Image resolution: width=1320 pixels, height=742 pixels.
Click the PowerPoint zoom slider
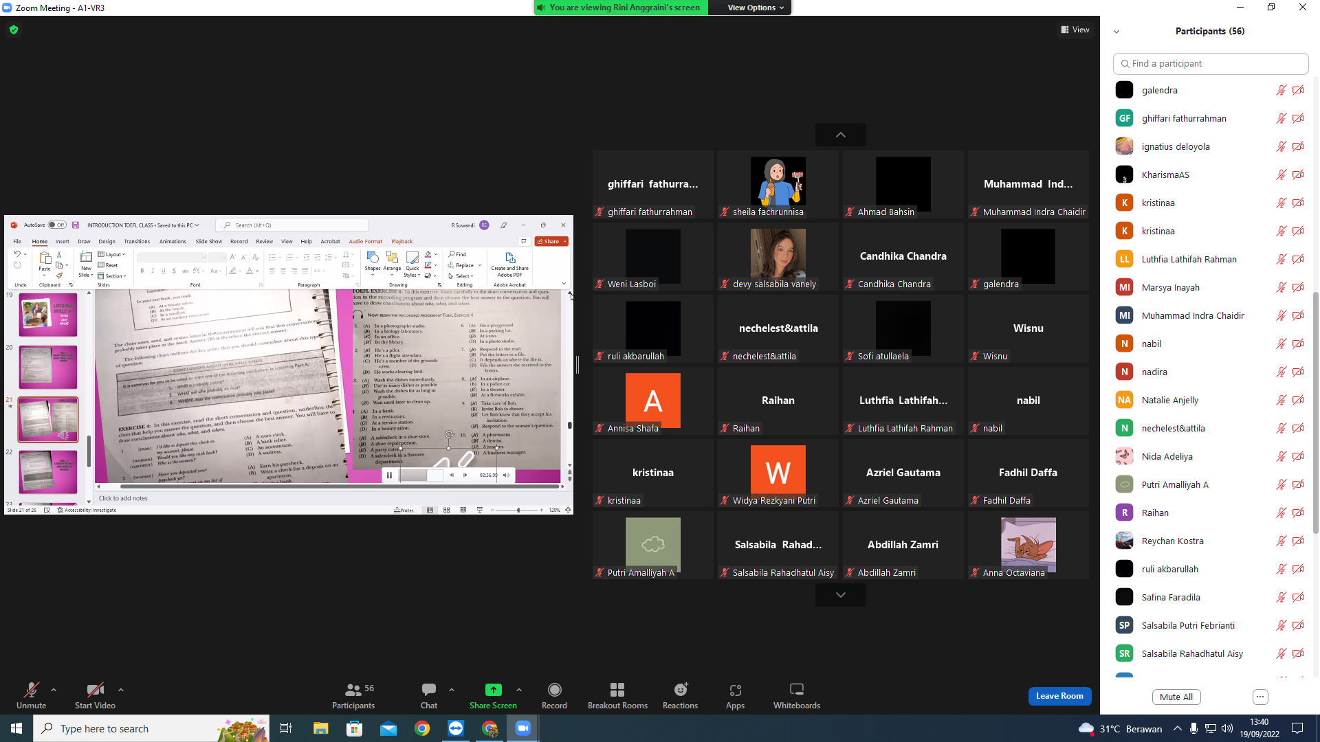518,510
